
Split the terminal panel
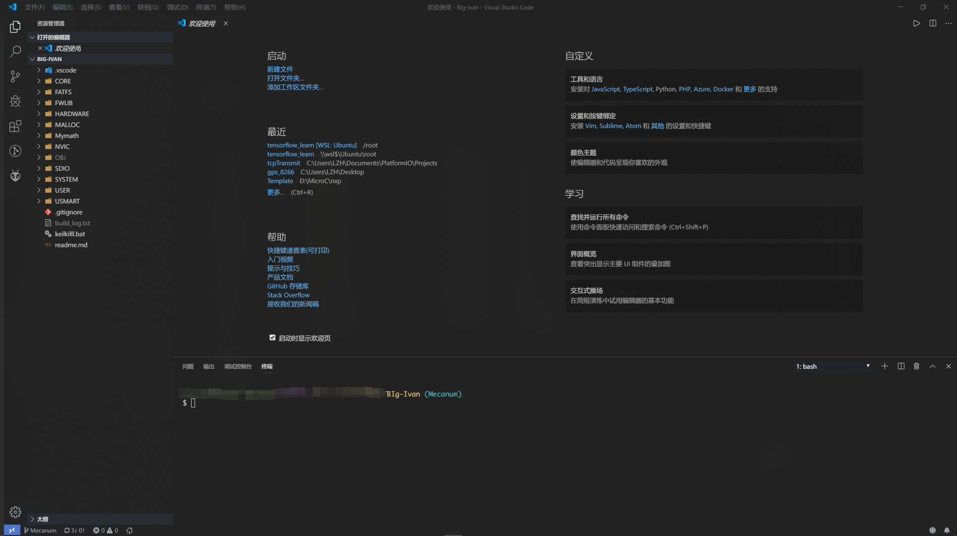[x=901, y=366]
